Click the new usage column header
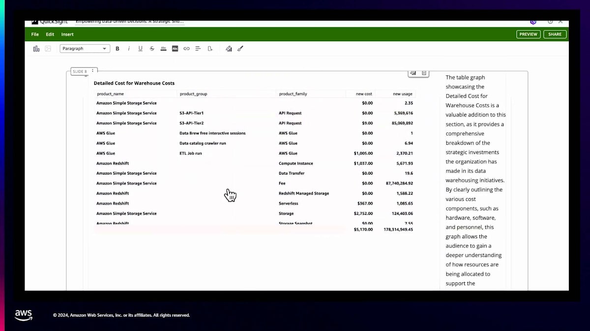Viewport: 590px width, 331px height. pyautogui.click(x=403, y=94)
